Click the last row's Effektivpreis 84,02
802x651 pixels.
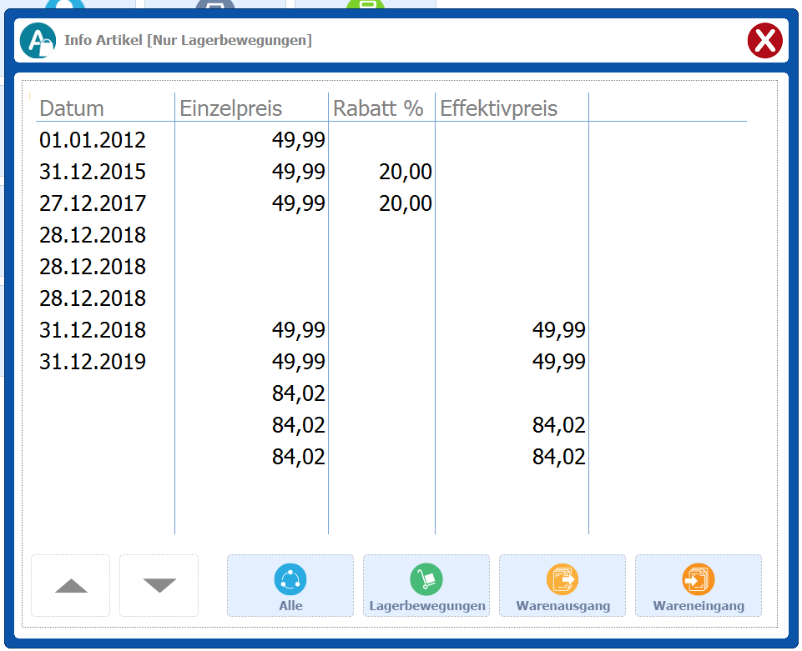559,457
